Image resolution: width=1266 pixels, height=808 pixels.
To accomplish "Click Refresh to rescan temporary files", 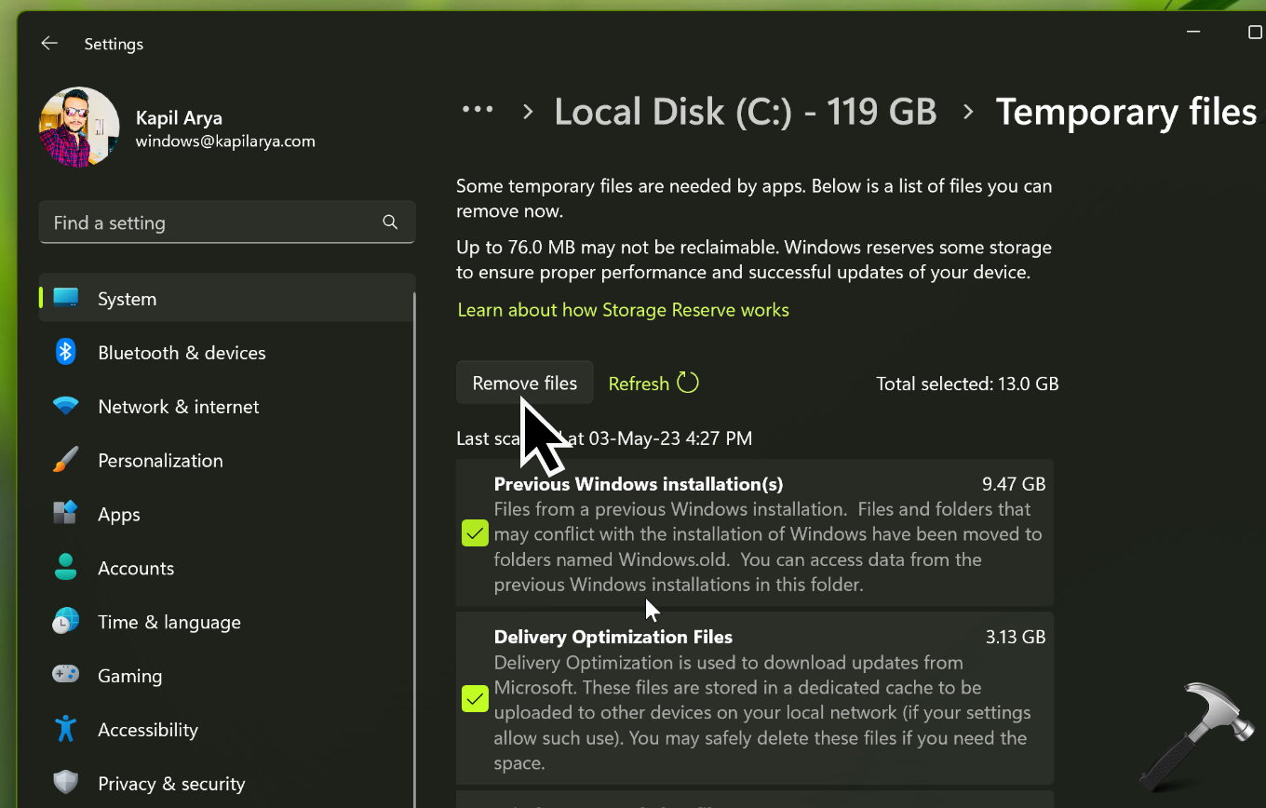I will pos(653,384).
